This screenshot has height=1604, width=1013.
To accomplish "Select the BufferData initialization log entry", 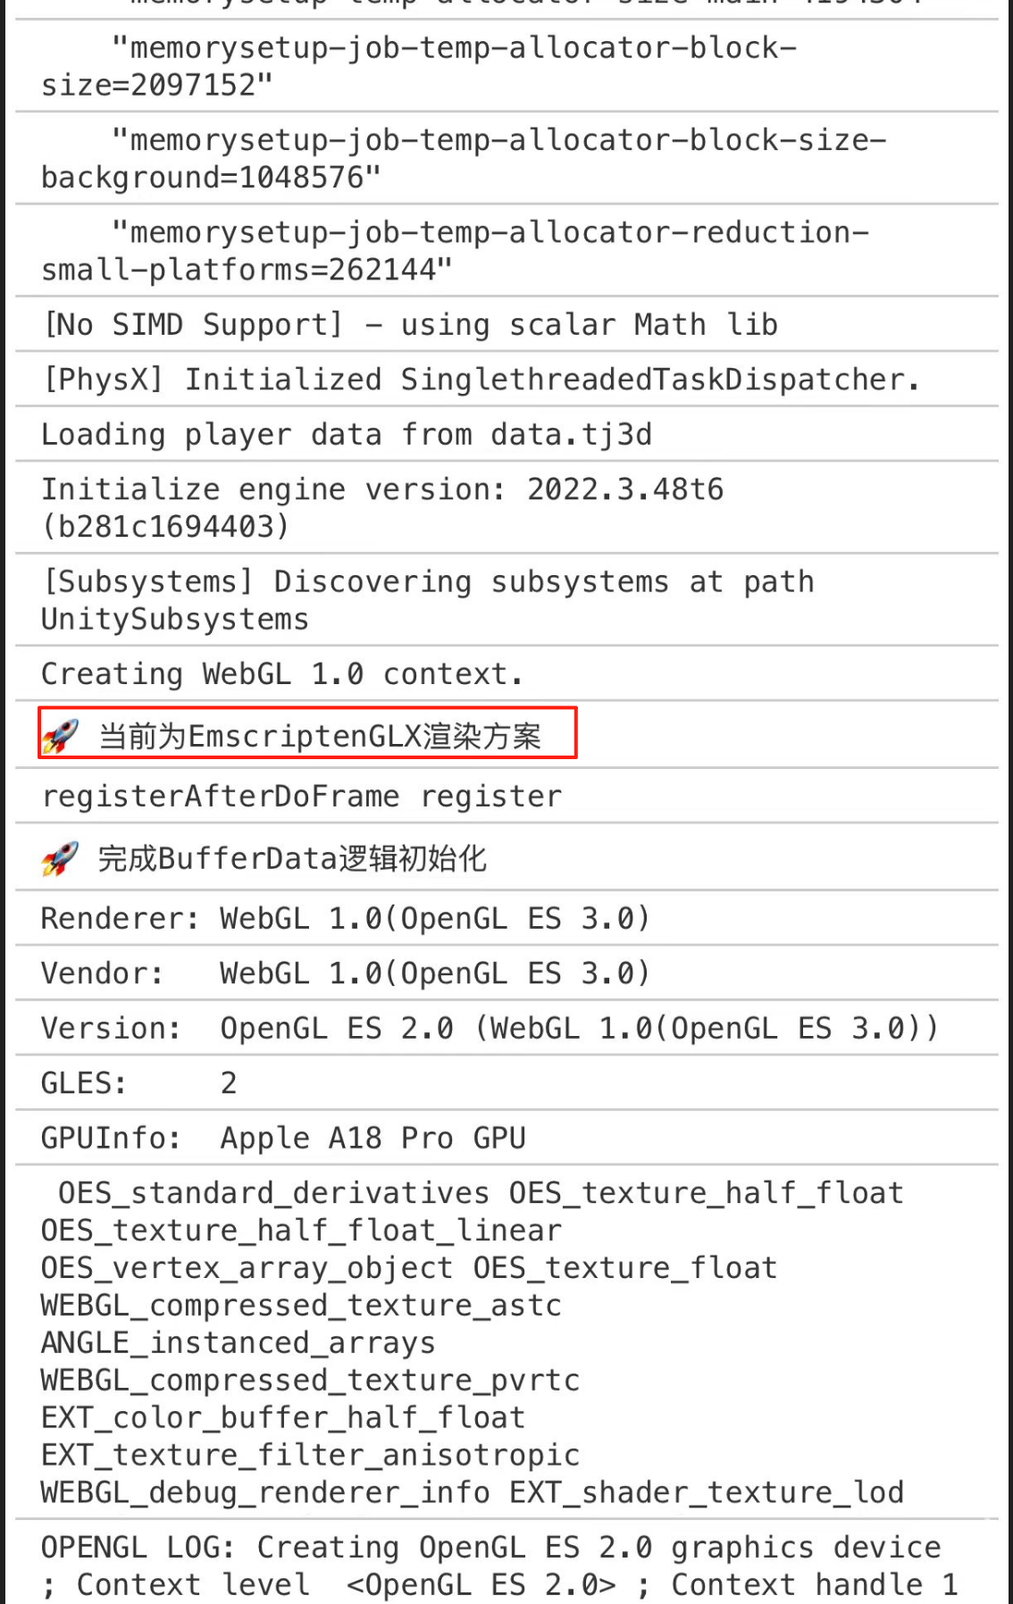I will pyautogui.click(x=506, y=856).
